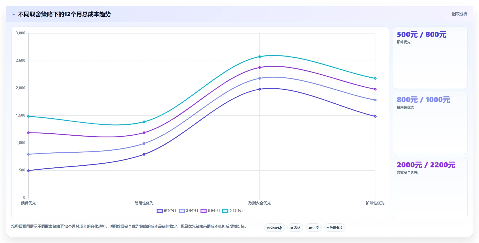Image resolution: width=479 pixels, height=243 pixels.
Task: Click the chart description text below chart
Action: tap(130, 226)
